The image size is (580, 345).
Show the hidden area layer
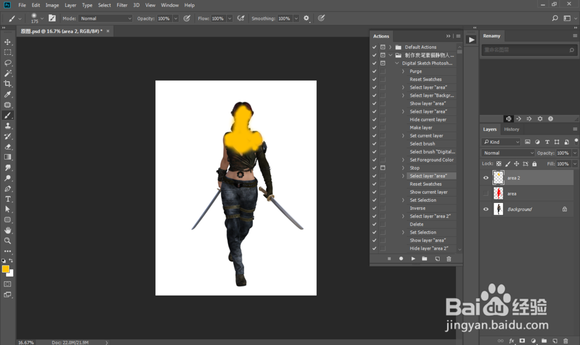(485, 193)
